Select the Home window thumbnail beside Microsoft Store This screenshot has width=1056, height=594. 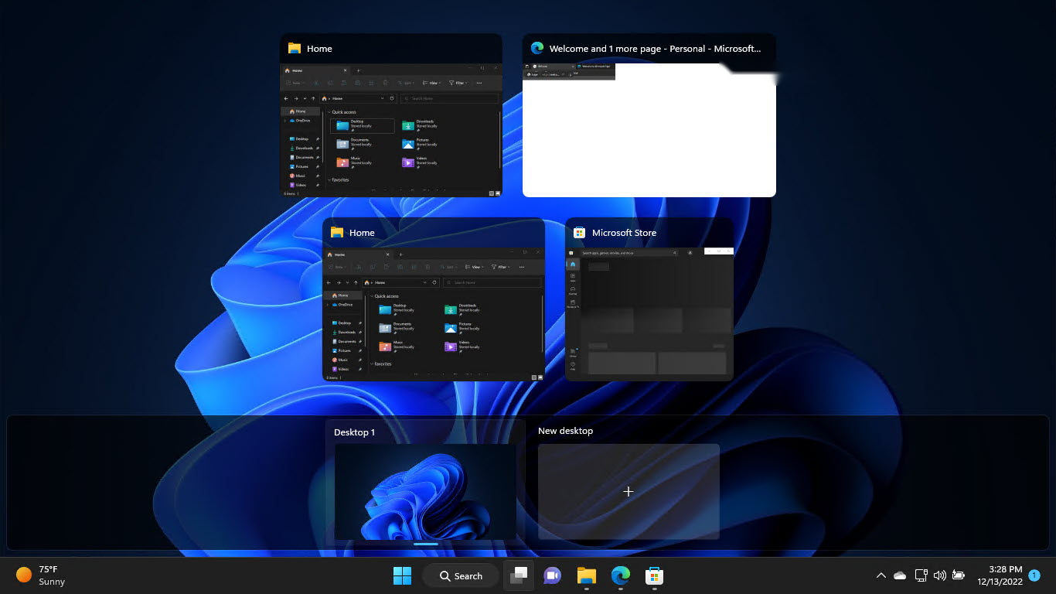(433, 299)
